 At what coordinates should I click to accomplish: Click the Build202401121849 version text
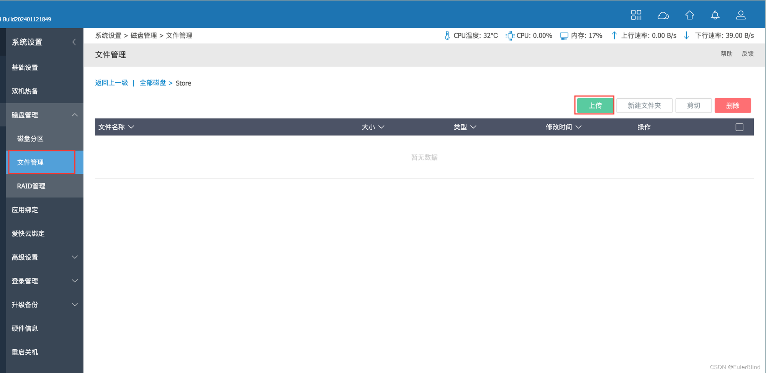[27, 19]
